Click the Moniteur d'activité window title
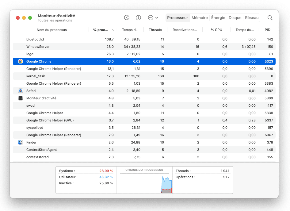Image resolution: width=290 pixels, height=211 pixels. (56, 16)
